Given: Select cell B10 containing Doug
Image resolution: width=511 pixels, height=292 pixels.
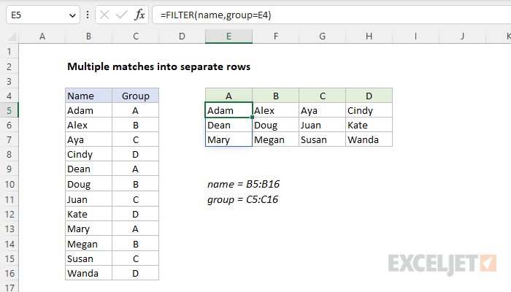Looking at the screenshot, I should pos(88,185).
